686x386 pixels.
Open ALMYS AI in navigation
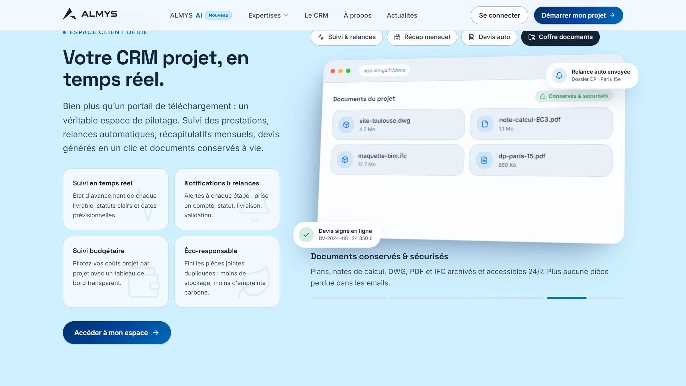(x=201, y=15)
